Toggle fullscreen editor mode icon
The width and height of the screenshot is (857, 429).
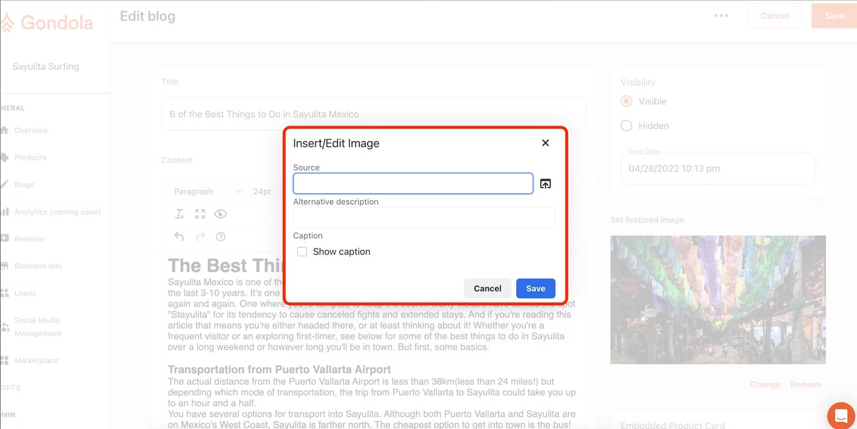tap(200, 214)
